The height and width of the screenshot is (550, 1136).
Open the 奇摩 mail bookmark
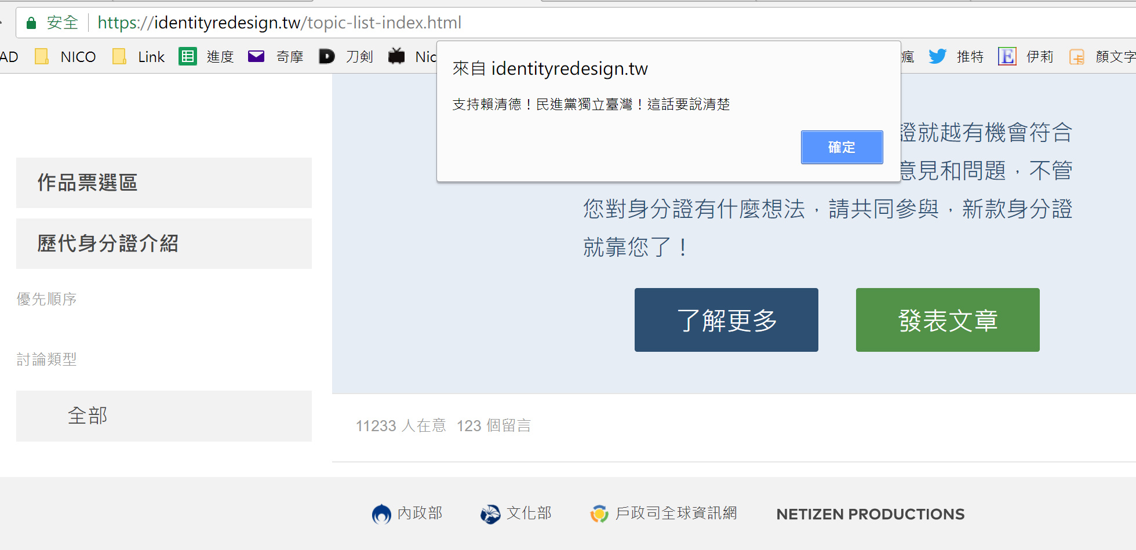pyautogui.click(x=276, y=57)
